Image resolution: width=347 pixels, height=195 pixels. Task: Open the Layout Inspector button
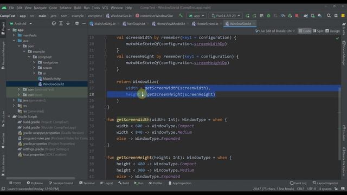(325, 183)
